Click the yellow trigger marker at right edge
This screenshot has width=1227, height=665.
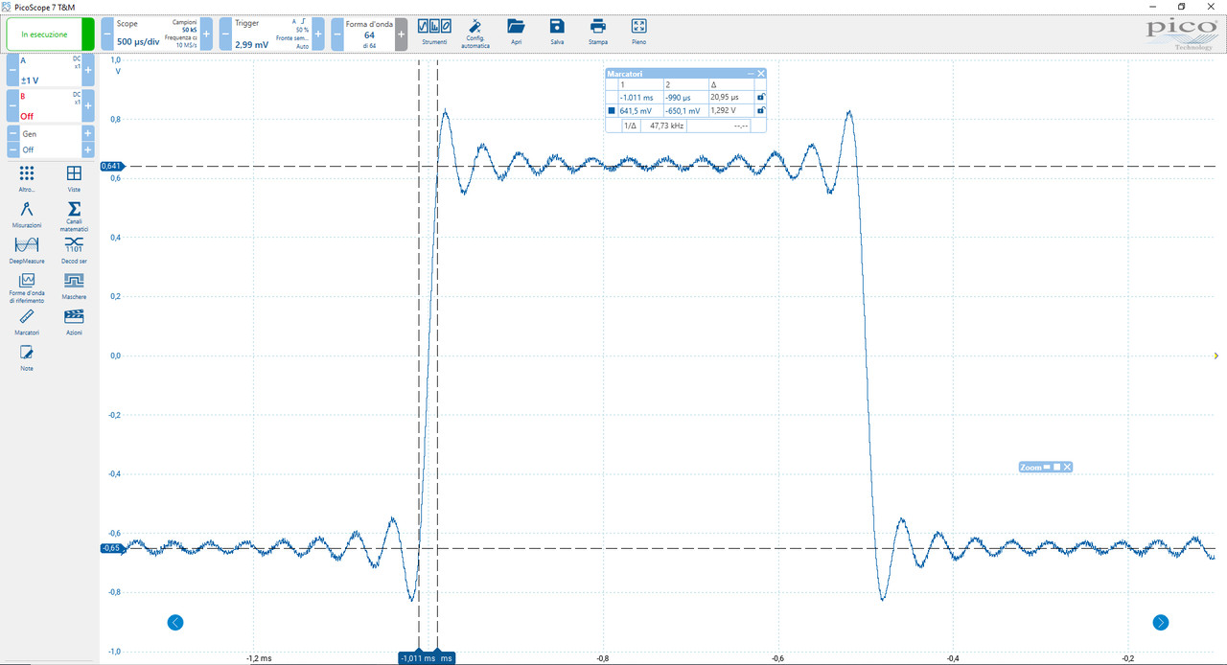[x=1215, y=355]
